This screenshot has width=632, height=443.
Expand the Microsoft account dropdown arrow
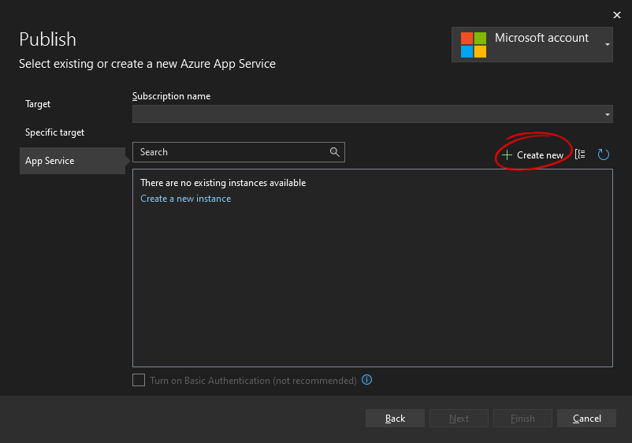coord(607,44)
